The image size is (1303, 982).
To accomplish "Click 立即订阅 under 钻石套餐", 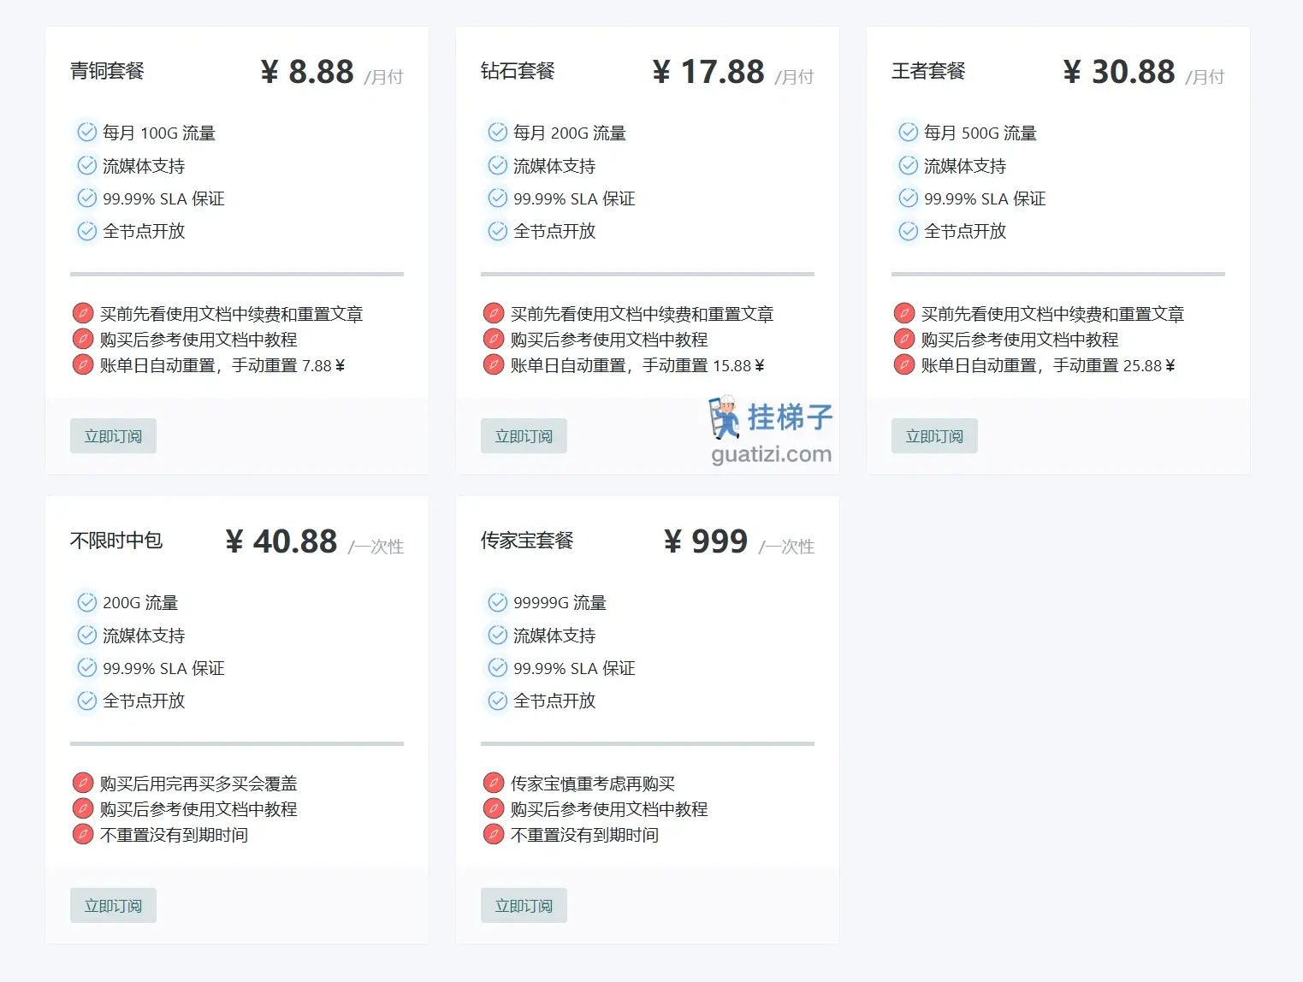I will coord(523,435).
